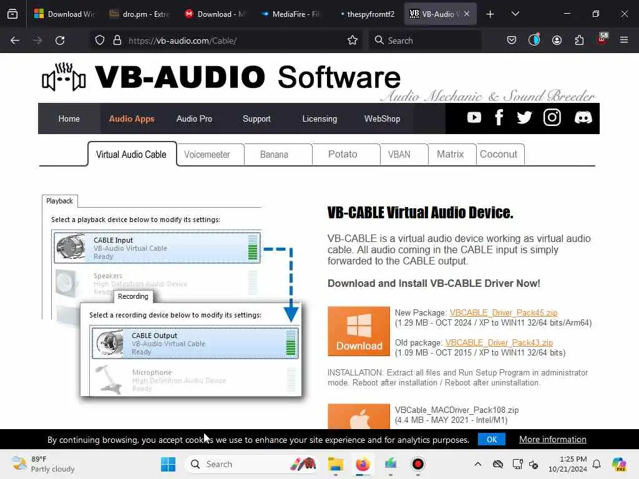The height and width of the screenshot is (479, 639).
Task: Show site security padlock info
Action: (x=117, y=41)
